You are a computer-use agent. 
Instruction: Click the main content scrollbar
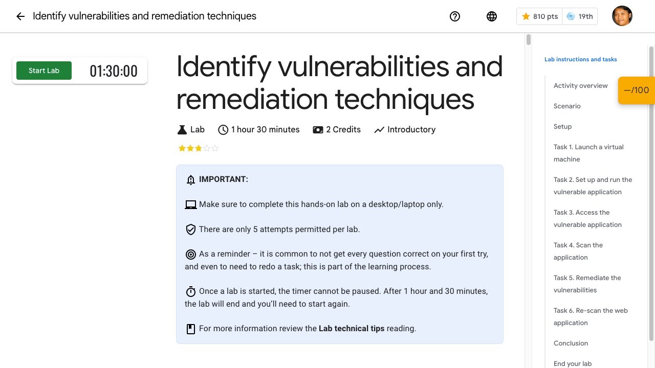(528, 40)
